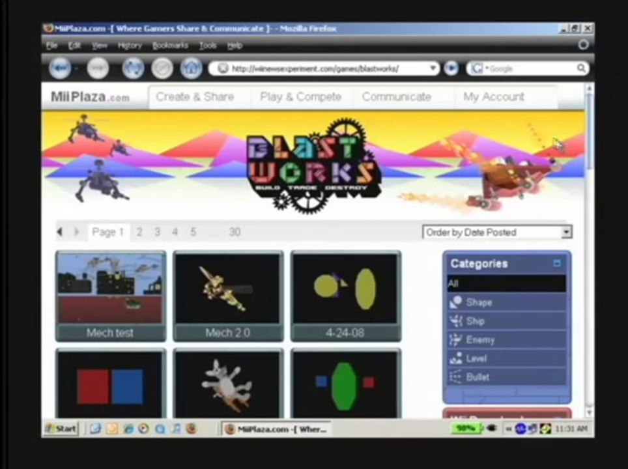Click the Firefox activity throbber icon
Viewport: 628px width, 469px height.
[583, 44]
